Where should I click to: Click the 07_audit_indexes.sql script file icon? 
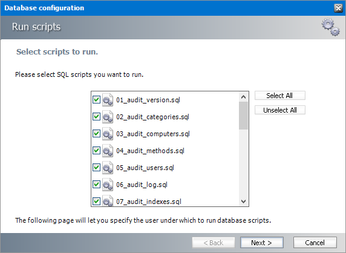pos(108,201)
